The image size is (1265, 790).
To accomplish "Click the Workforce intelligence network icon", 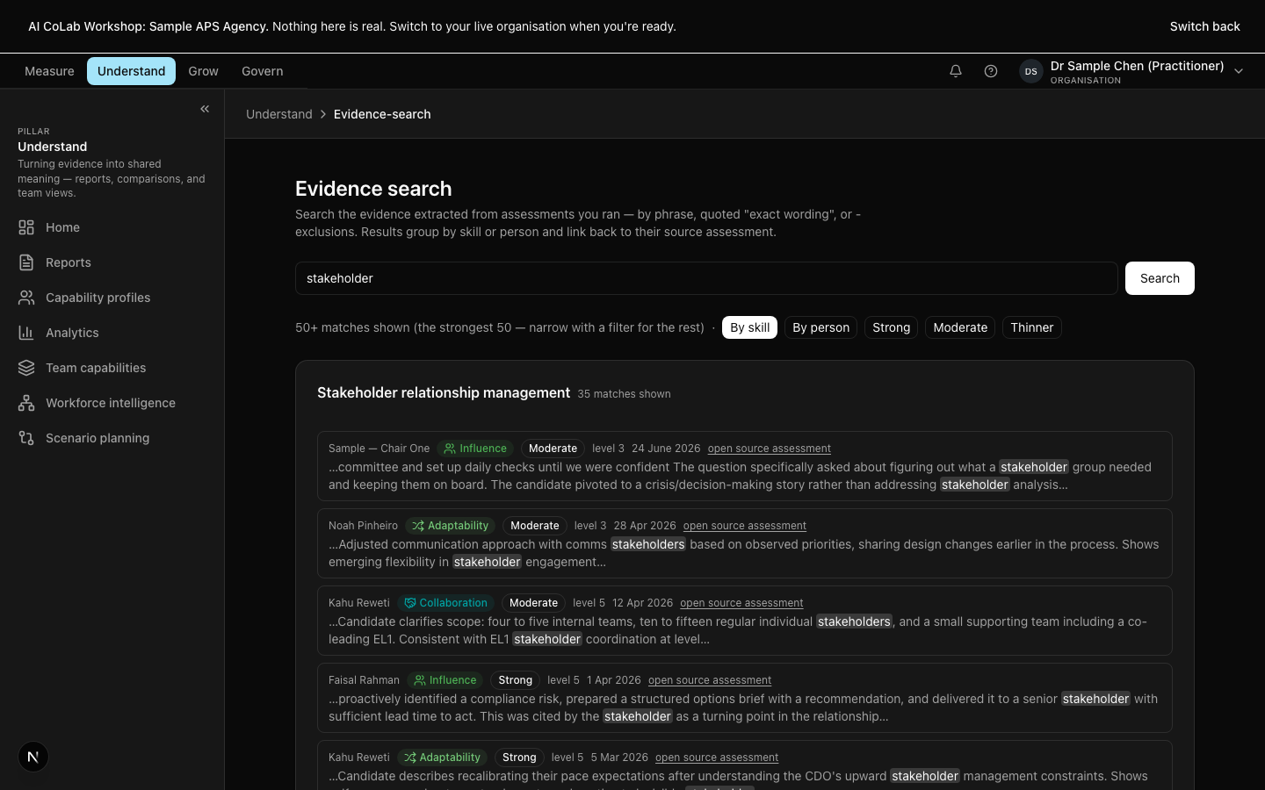I will [x=26, y=403].
